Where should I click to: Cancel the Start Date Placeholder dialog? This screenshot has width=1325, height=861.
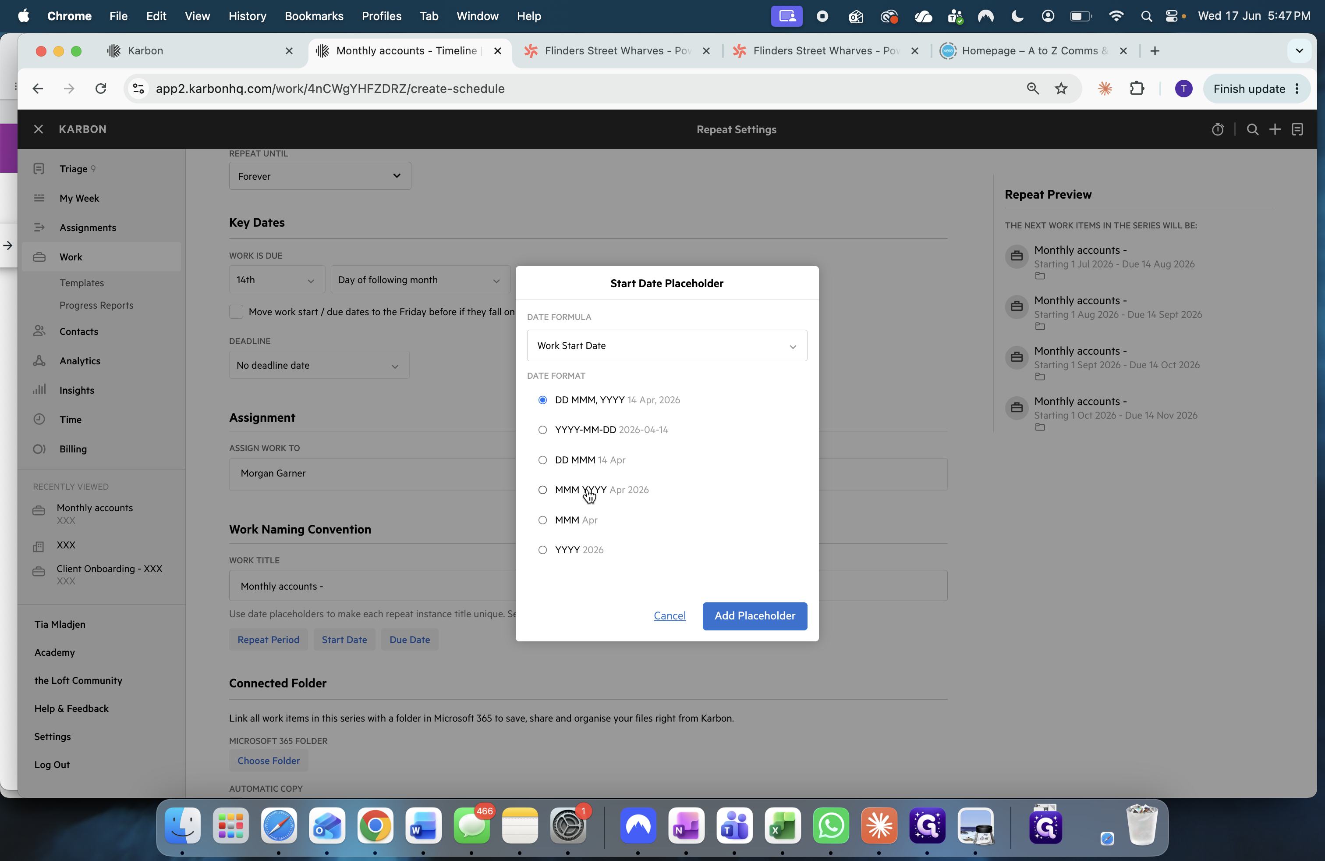point(670,616)
